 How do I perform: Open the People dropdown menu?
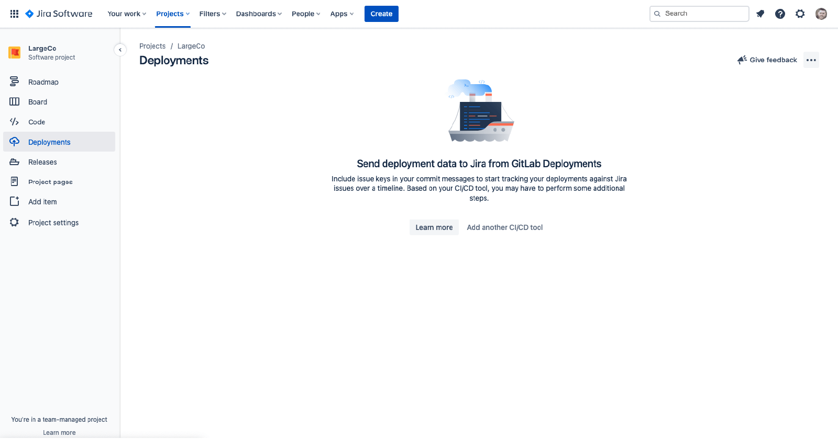coord(306,14)
